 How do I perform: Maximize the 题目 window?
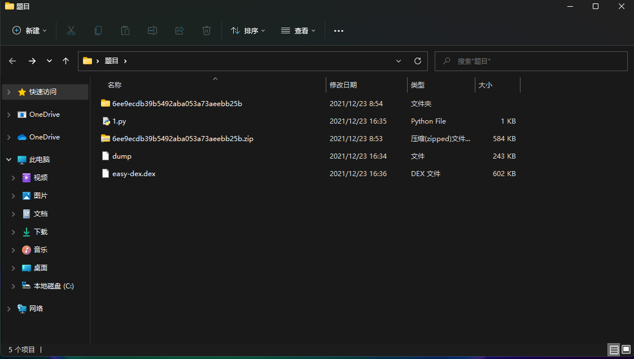(596, 6)
